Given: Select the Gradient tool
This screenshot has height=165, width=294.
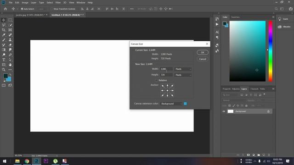Looking at the screenshot, I should (4, 50).
